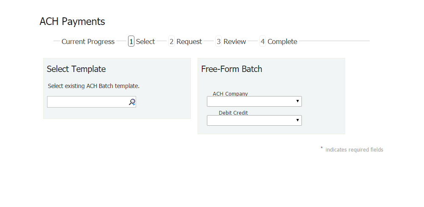Image resolution: width=424 pixels, height=207 pixels.
Task: Click the magnifier icon in template search
Action: click(132, 102)
